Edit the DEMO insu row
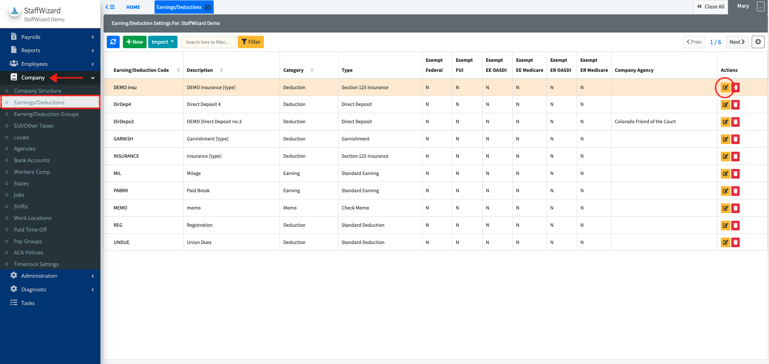 coord(725,87)
